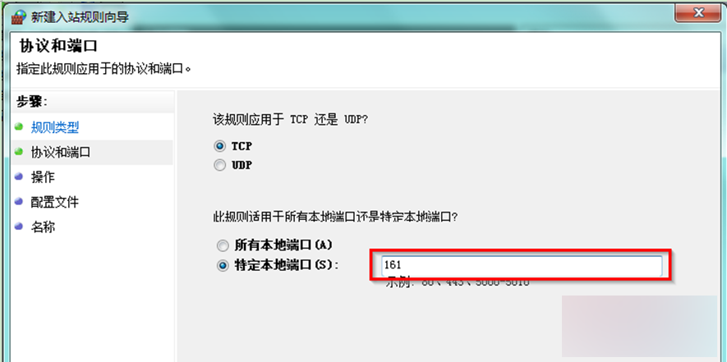This screenshot has height=362, width=727.
Task: Click blue bullet beside 名称 step
Action: (19, 227)
